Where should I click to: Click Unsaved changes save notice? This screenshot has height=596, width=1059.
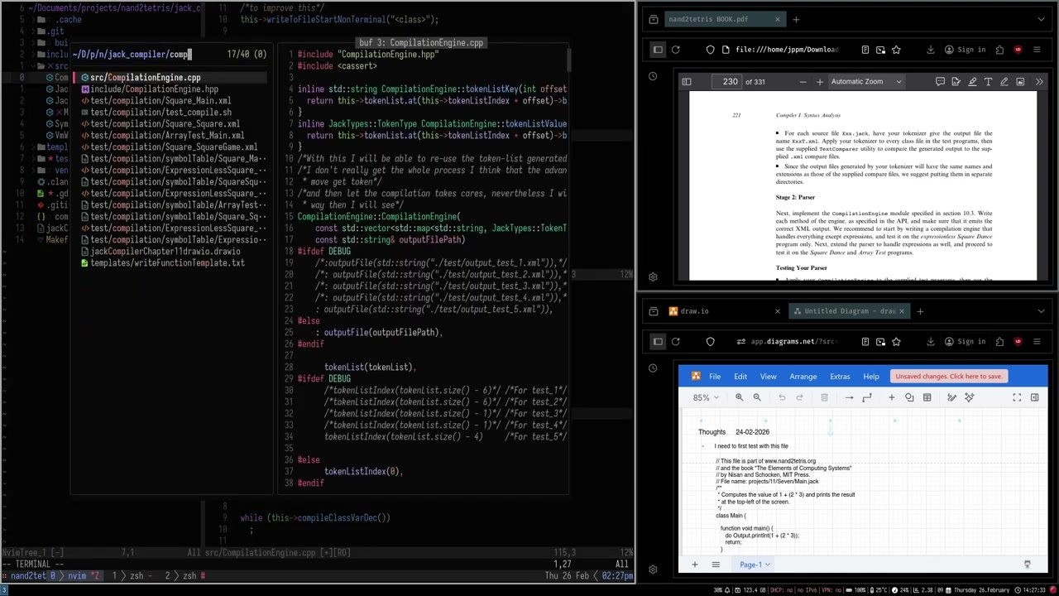click(x=948, y=377)
